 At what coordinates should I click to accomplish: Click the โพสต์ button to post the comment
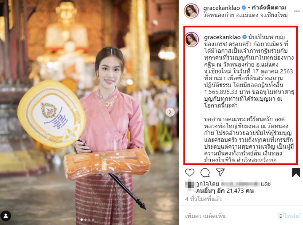point(292,216)
